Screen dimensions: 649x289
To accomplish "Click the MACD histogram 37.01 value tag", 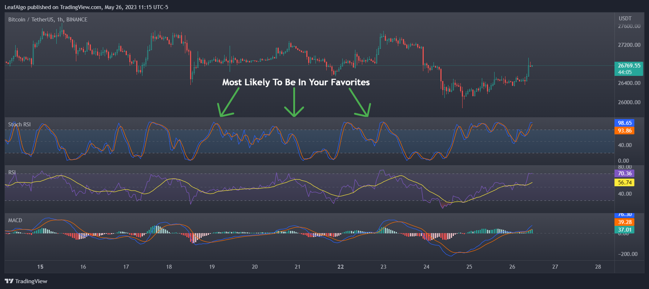I will point(624,230).
